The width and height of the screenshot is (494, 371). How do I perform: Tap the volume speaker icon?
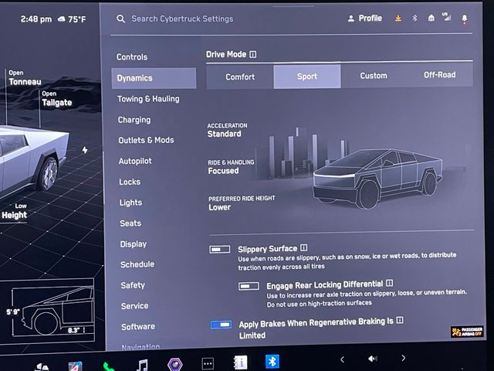point(373,359)
